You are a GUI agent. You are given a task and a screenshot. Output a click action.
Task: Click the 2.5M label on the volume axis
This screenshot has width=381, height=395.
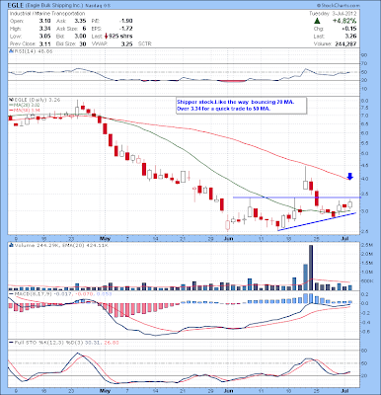click(x=367, y=245)
